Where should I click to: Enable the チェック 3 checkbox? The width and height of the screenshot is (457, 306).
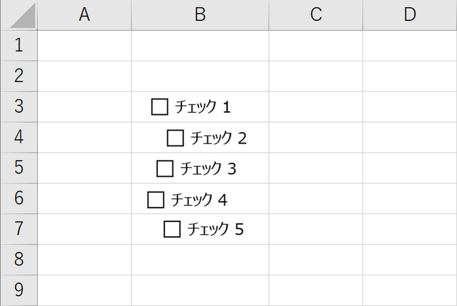(165, 168)
